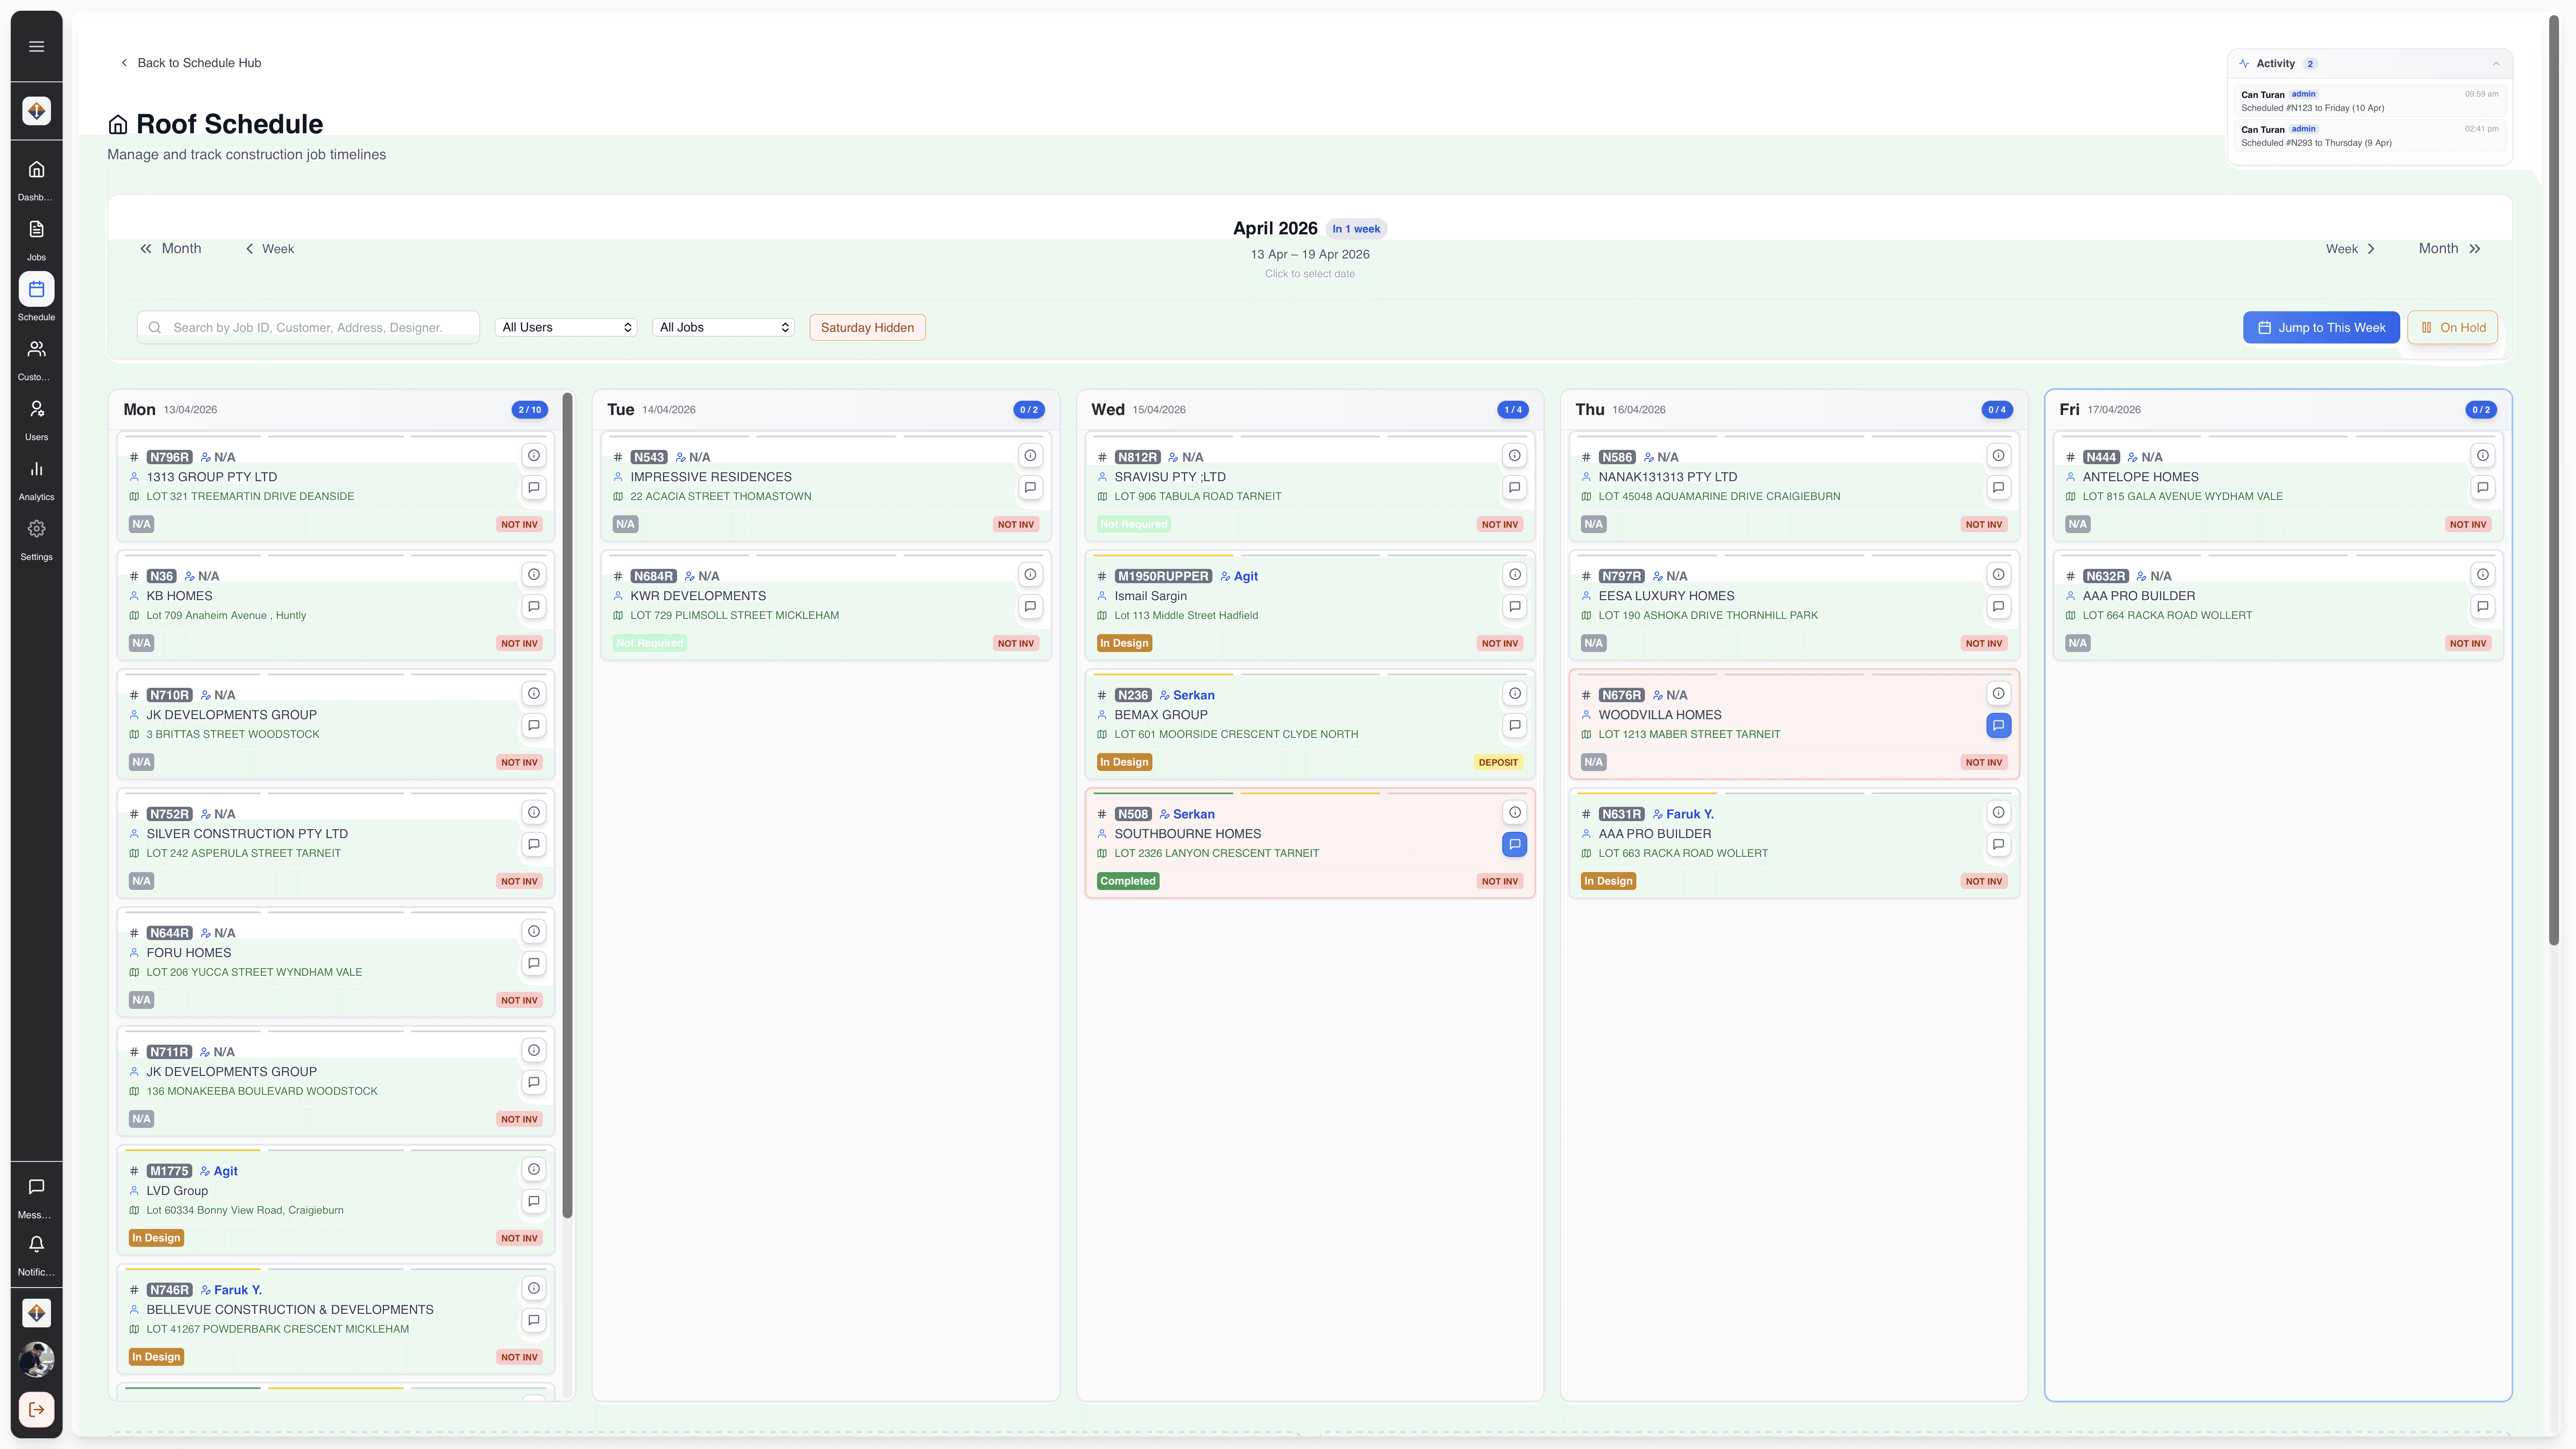Image resolution: width=2576 pixels, height=1449 pixels.
Task: Click the Monday column vertical scrollbar
Action: click(567, 800)
